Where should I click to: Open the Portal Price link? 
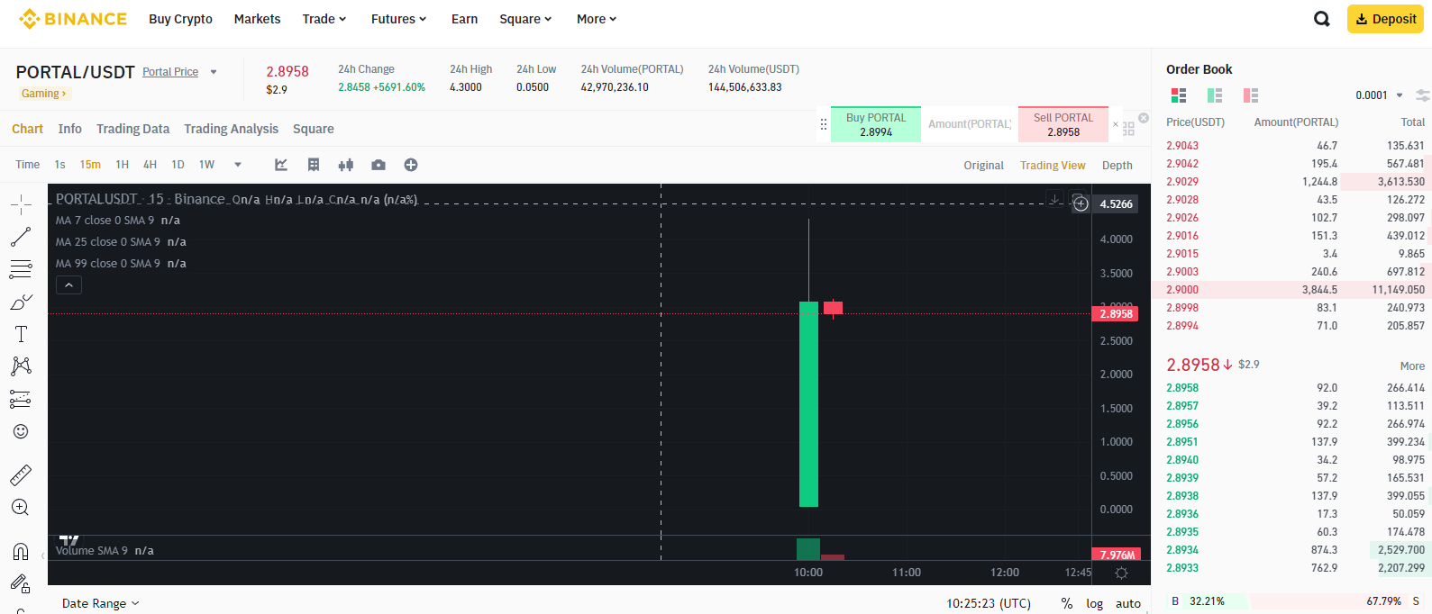point(170,72)
